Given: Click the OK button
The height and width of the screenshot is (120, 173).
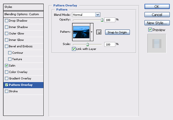Looking at the screenshot, I should point(157,6).
